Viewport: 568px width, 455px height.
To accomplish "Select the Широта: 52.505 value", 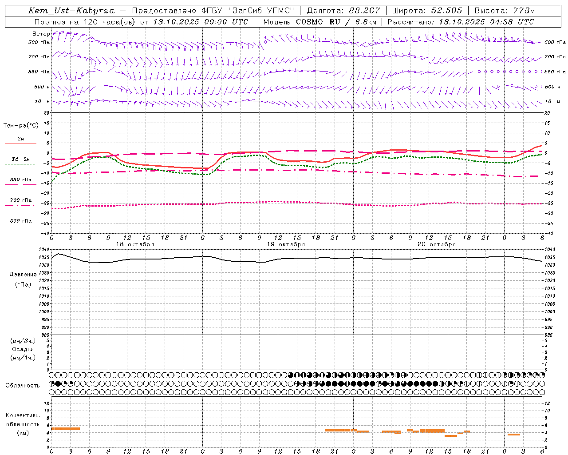I will click(x=427, y=11).
